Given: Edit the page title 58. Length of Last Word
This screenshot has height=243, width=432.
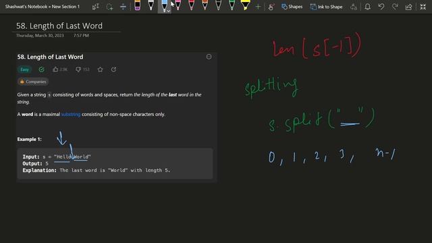Looking at the screenshot, I should click(x=59, y=26).
